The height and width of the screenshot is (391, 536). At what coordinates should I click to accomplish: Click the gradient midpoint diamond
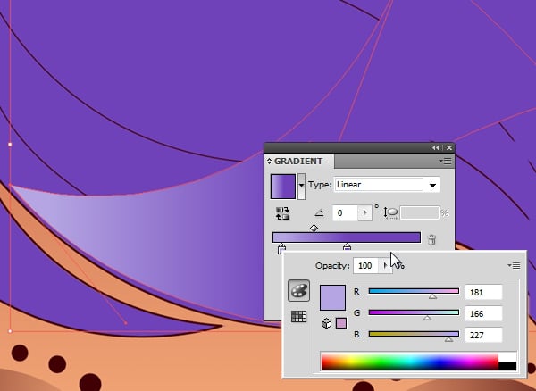click(314, 229)
